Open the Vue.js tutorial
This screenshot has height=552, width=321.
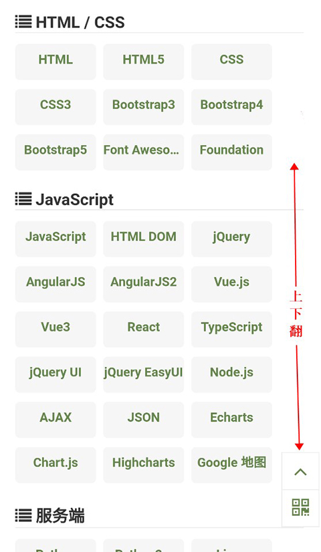pos(231,284)
